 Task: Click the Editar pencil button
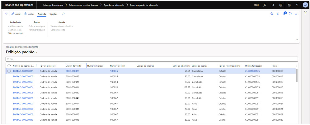(16, 14)
